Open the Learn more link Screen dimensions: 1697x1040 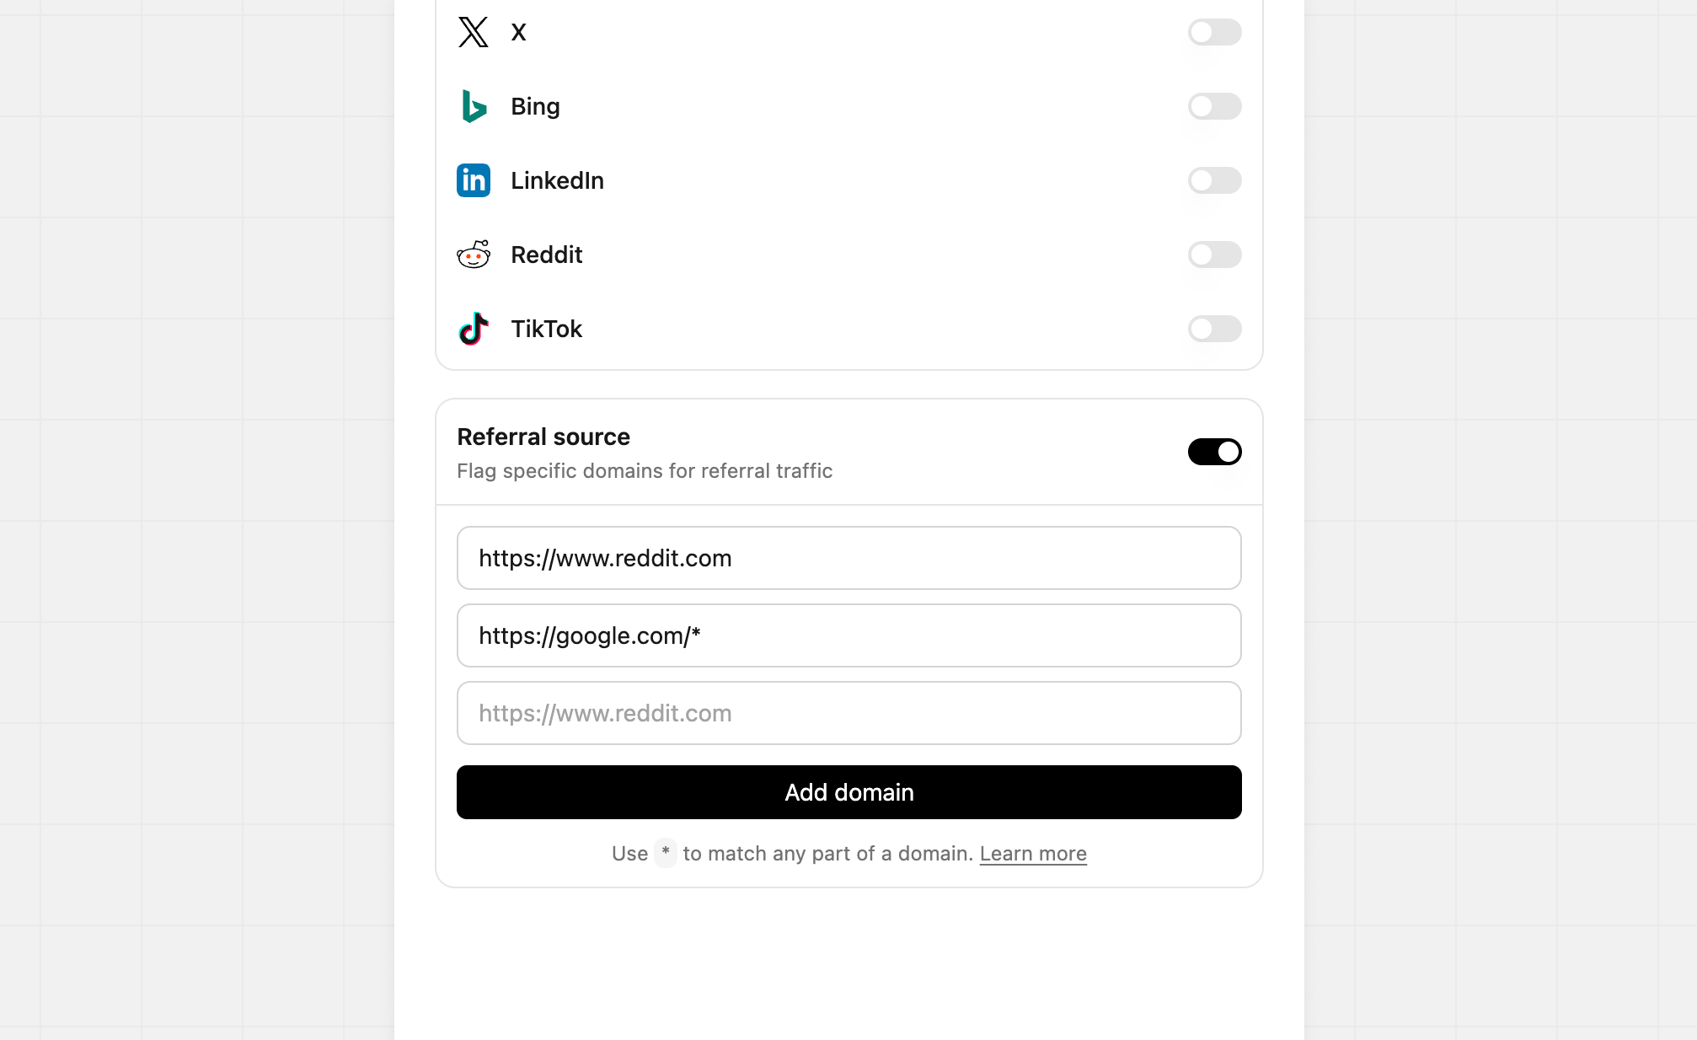point(1033,853)
